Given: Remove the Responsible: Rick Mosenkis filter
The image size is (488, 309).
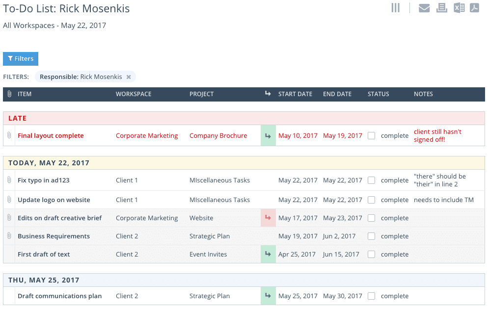Looking at the screenshot, I should [x=129, y=77].
